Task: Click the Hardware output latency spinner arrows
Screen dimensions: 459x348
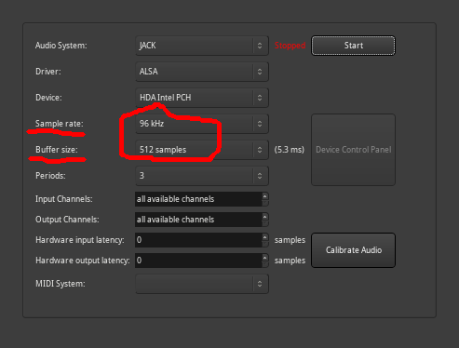Action: pyautogui.click(x=265, y=261)
